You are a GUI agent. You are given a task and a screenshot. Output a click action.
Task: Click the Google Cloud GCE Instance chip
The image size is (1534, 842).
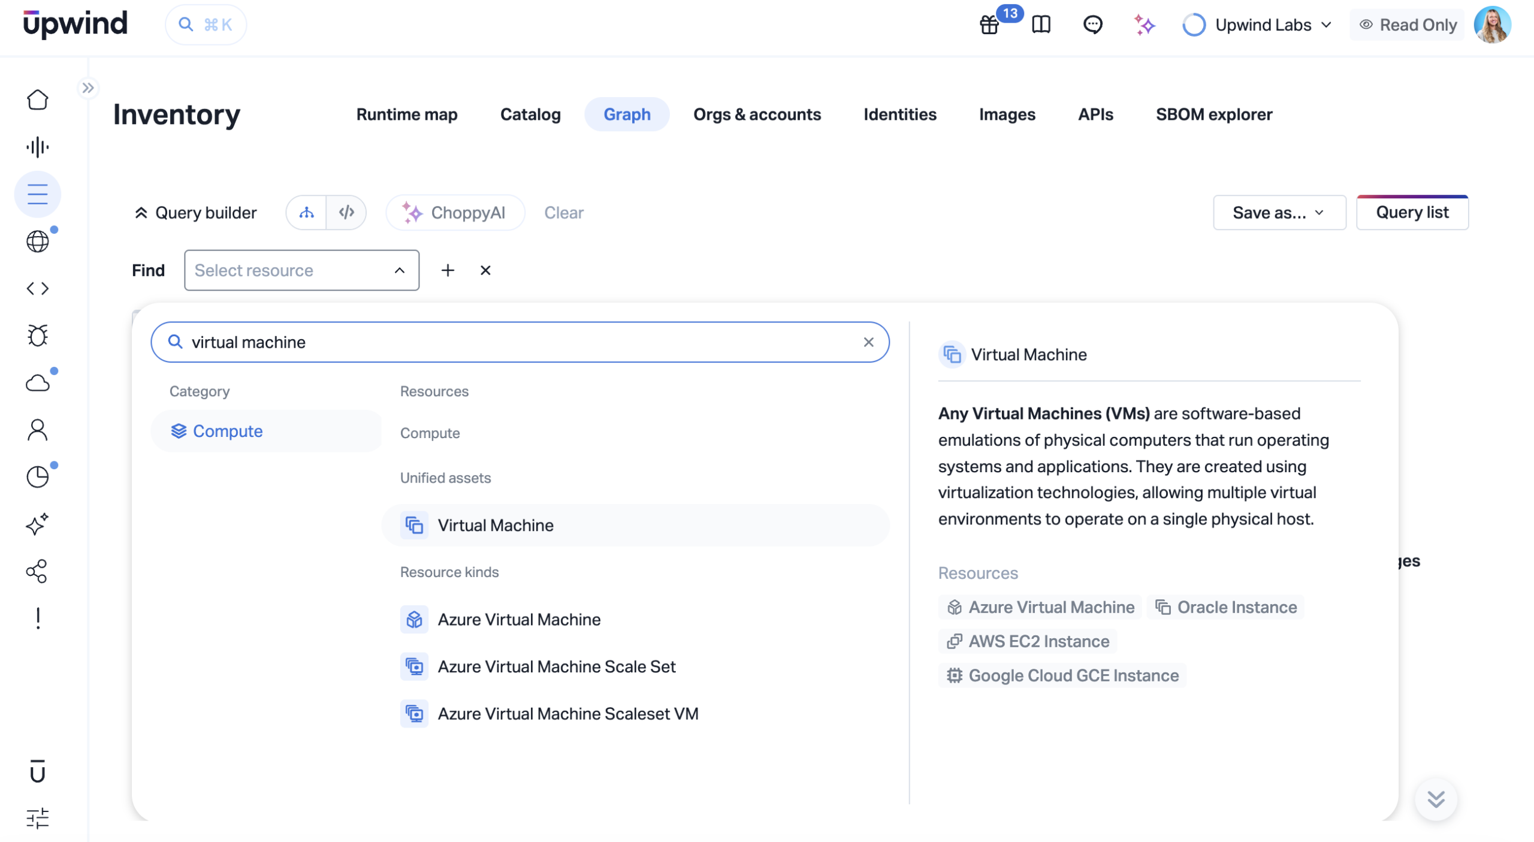1062,675
